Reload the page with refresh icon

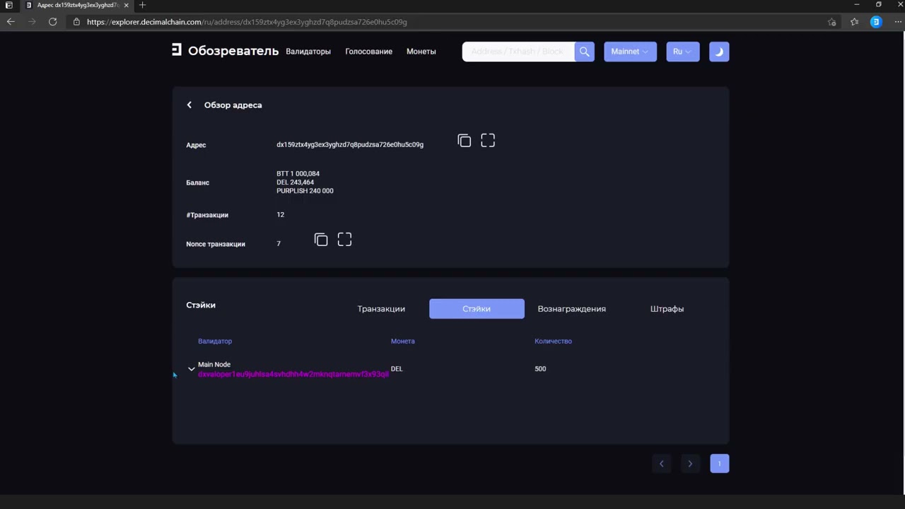pos(52,22)
